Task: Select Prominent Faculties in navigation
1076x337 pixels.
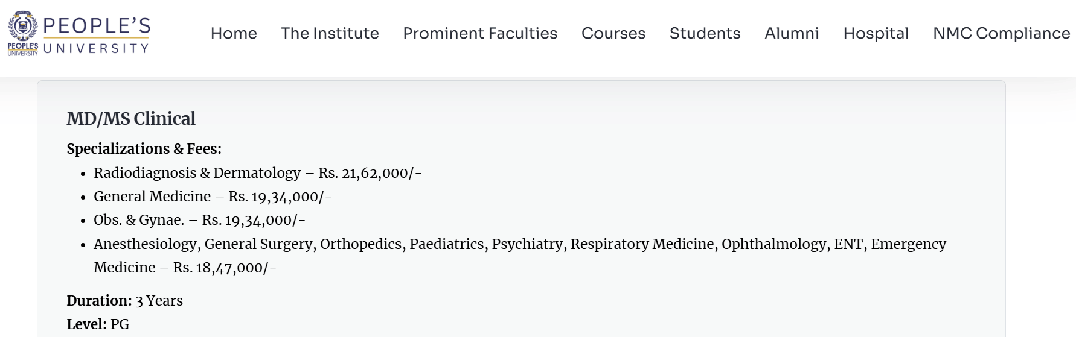Action: [480, 33]
